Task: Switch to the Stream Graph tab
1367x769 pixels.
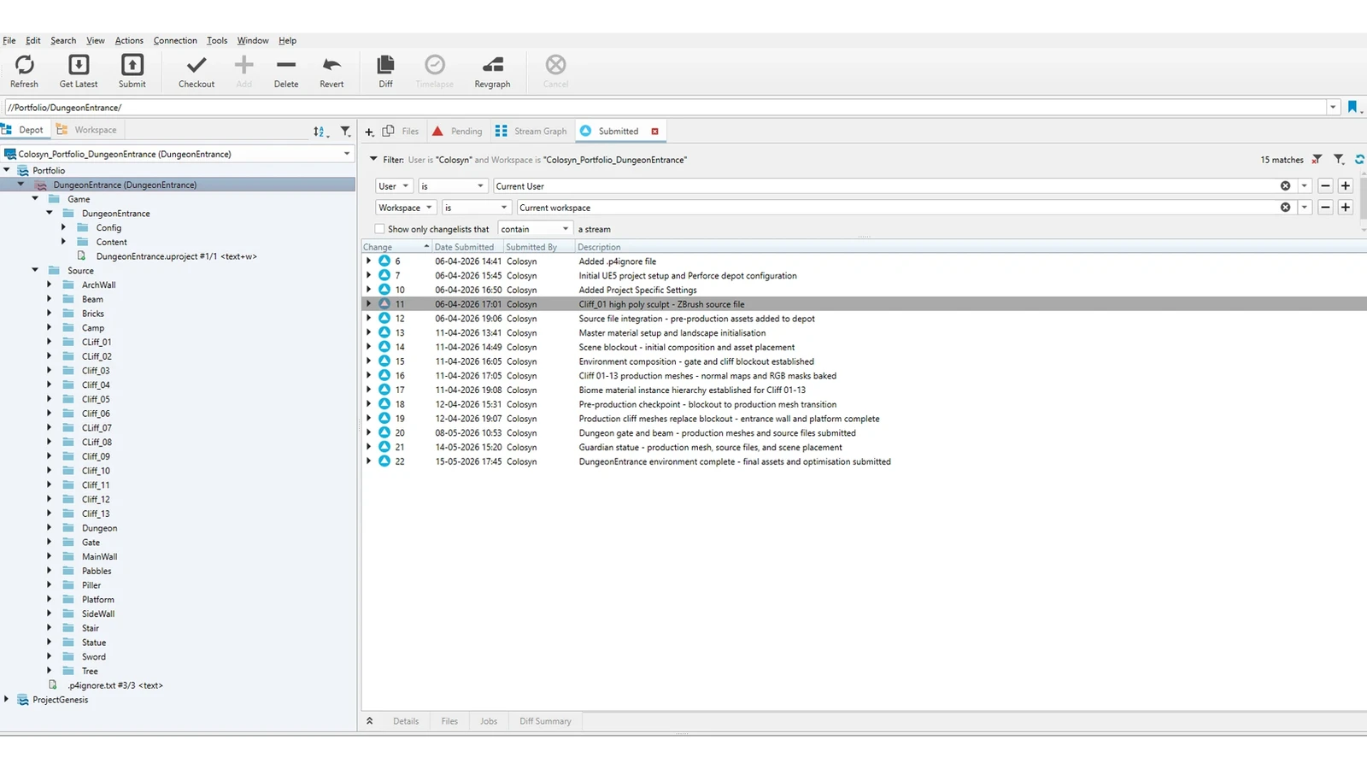Action: pyautogui.click(x=531, y=132)
